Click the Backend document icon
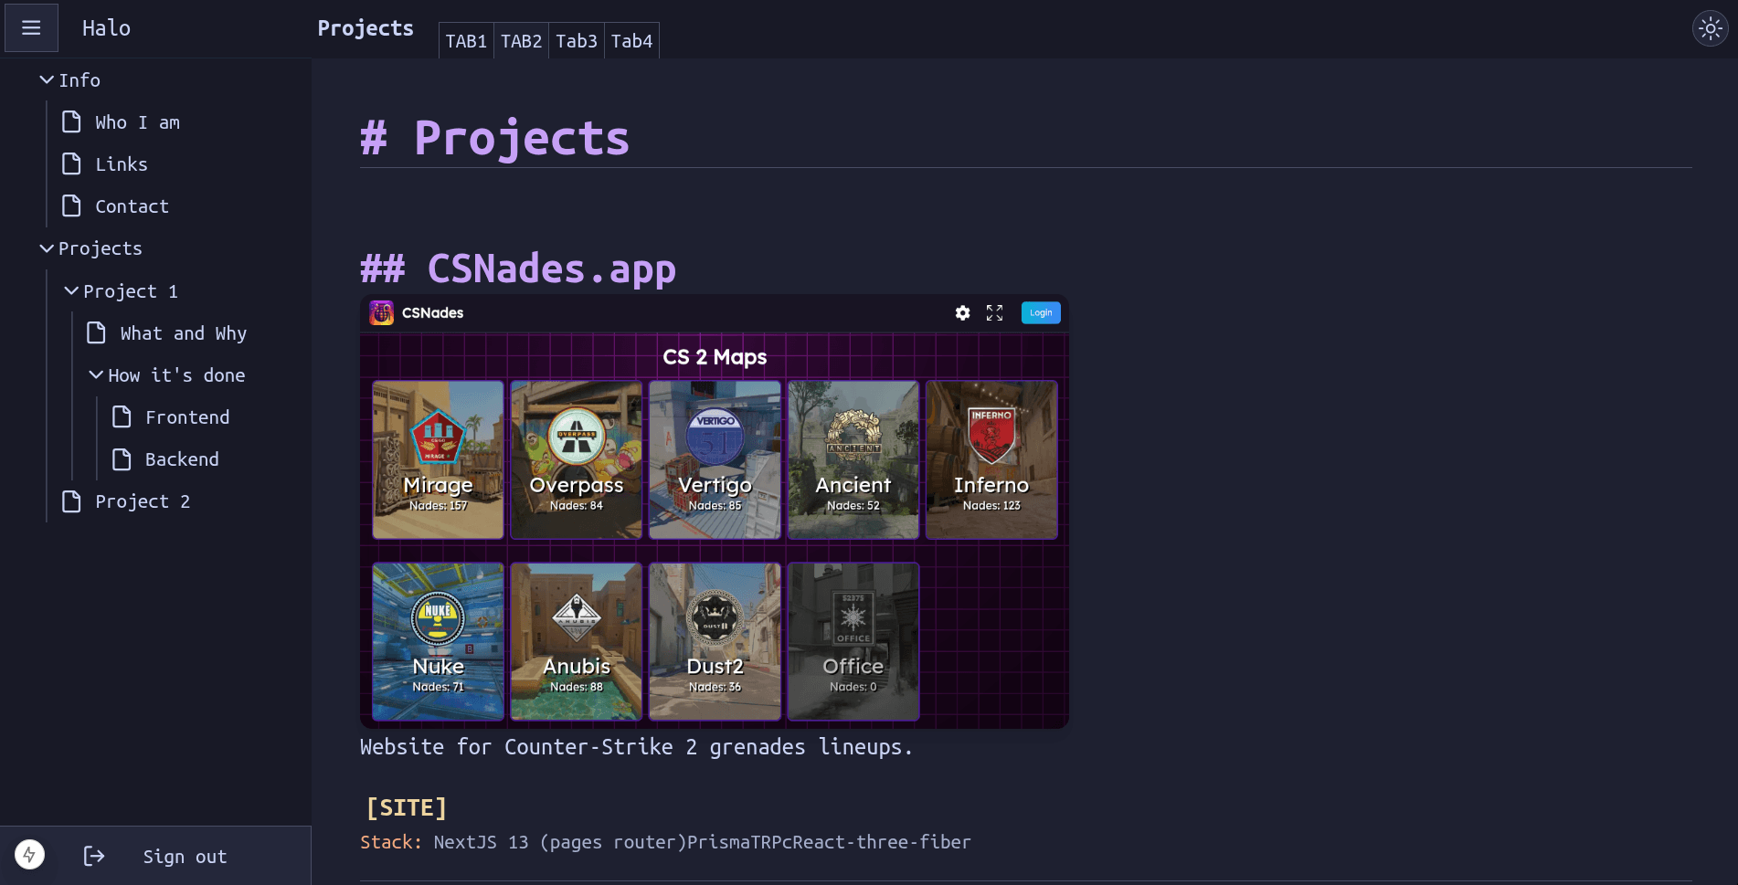 click(122, 459)
